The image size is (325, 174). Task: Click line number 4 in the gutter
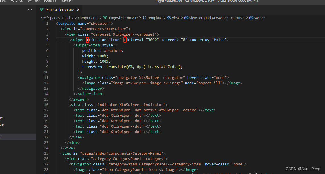tap(48, 40)
